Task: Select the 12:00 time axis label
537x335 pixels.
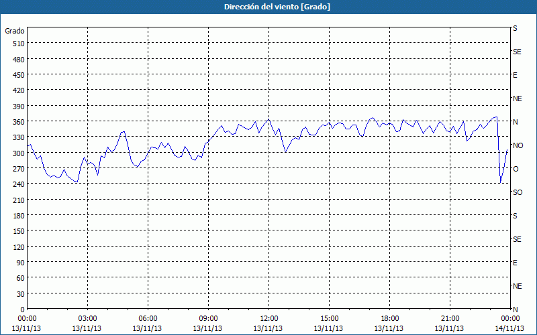Action: pyautogui.click(x=269, y=319)
